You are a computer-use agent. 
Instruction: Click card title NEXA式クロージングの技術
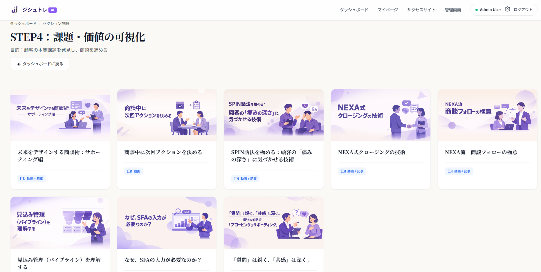pyautogui.click(x=372, y=152)
